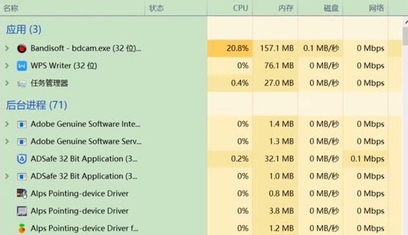Expand the WPS Writer (32 位) entry
The image size is (408, 235).
point(7,66)
